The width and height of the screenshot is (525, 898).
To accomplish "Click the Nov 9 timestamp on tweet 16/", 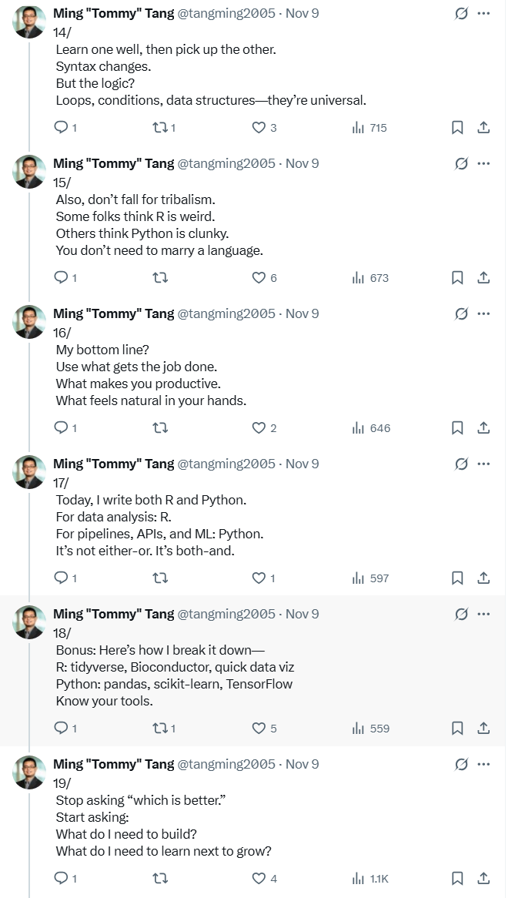I will (x=303, y=313).
